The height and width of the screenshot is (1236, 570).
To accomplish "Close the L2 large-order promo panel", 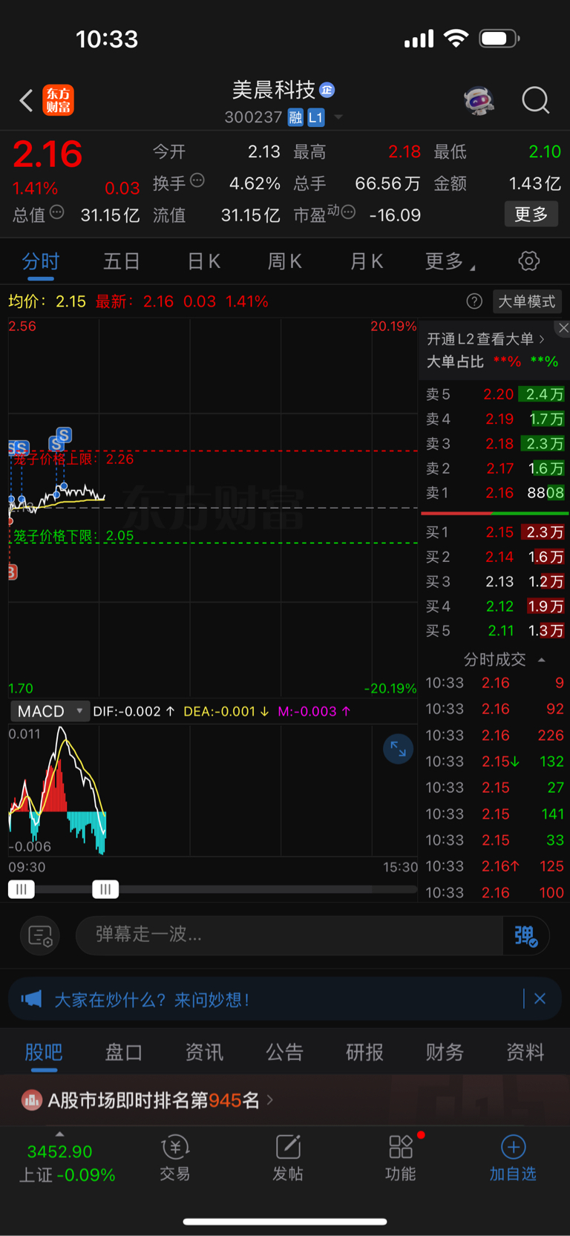I will coord(563,328).
